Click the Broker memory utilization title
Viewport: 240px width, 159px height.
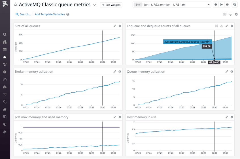(x=34, y=71)
